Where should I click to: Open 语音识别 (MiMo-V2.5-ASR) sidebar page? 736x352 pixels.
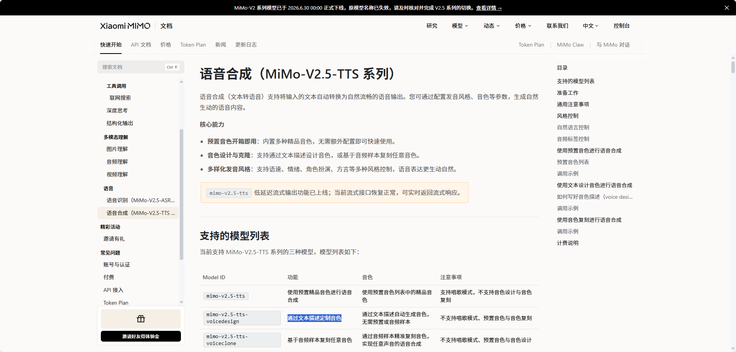[x=141, y=200]
